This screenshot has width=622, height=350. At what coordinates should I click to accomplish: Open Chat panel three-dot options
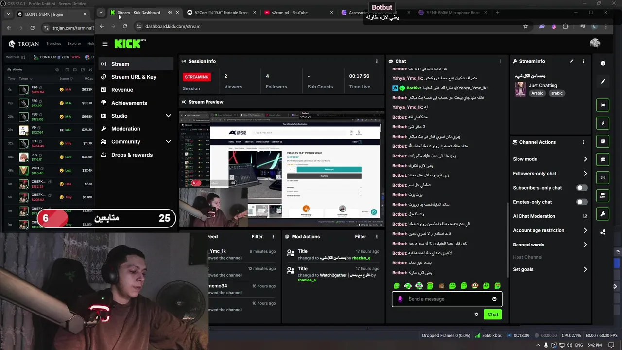point(501,61)
